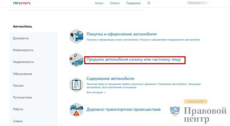Open Продажа автомобиля салону или частному лицу
The image size is (230, 126).
pyautogui.click(x=134, y=59)
